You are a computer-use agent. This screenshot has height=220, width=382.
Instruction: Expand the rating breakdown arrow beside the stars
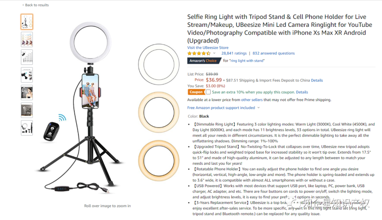pyautogui.click(x=214, y=53)
